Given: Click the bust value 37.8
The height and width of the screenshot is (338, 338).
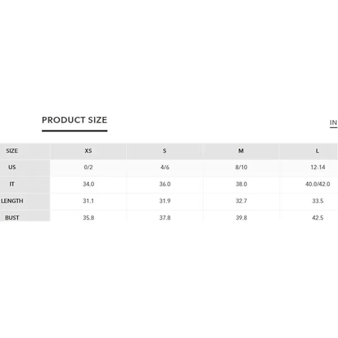Looking at the screenshot, I should [165, 217].
